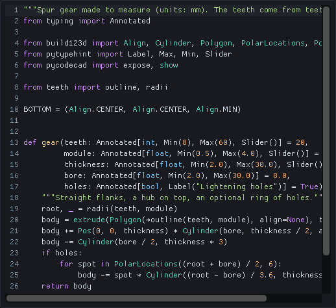Click 'Min(0.5)' in module annotation

point(195,153)
